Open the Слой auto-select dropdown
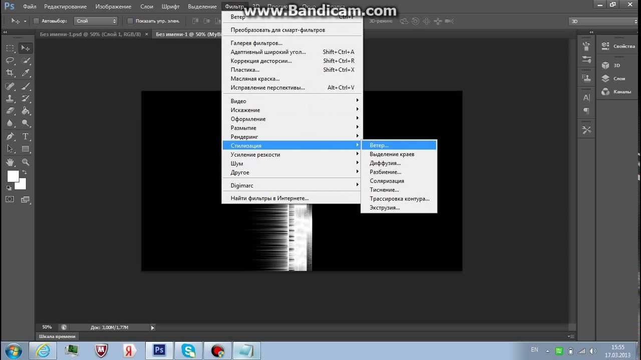The image size is (641, 360). [96, 21]
